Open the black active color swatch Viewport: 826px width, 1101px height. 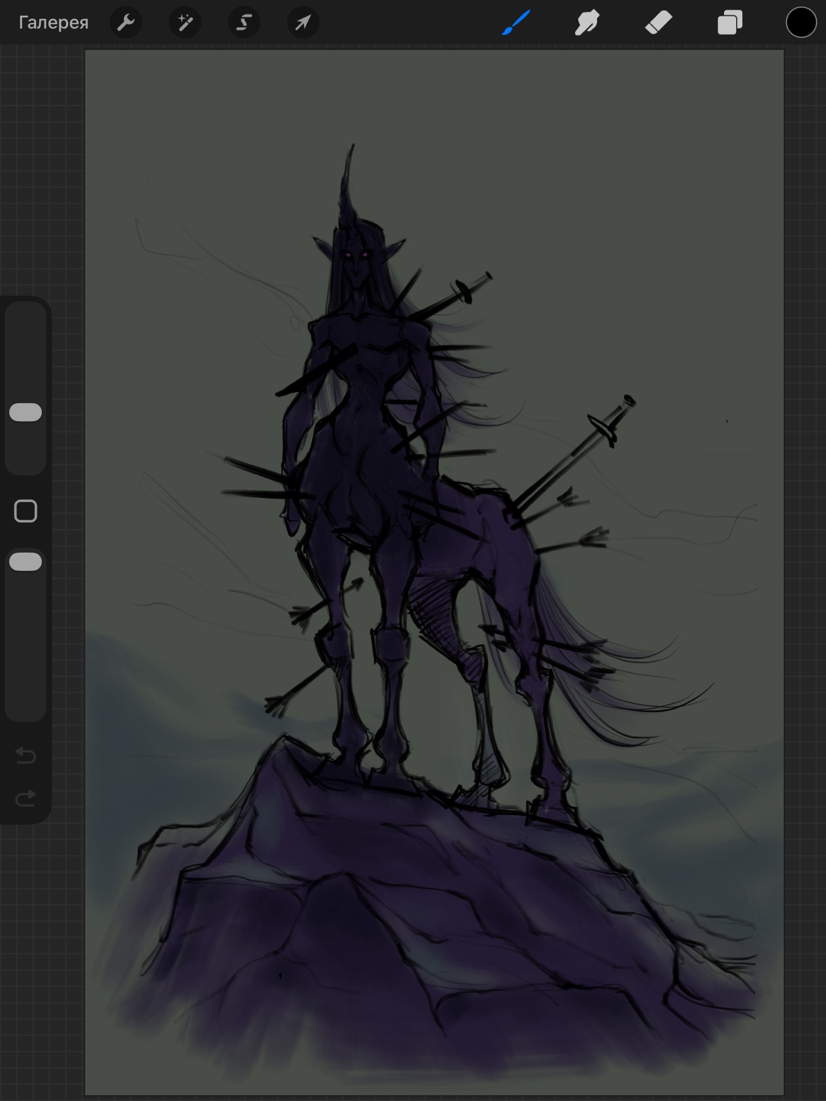(x=801, y=23)
